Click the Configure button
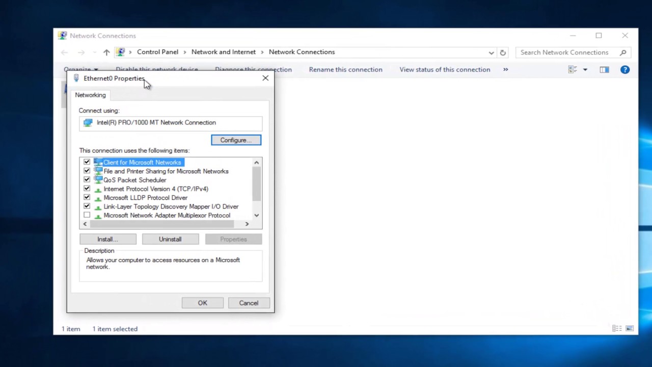 pos(236,140)
